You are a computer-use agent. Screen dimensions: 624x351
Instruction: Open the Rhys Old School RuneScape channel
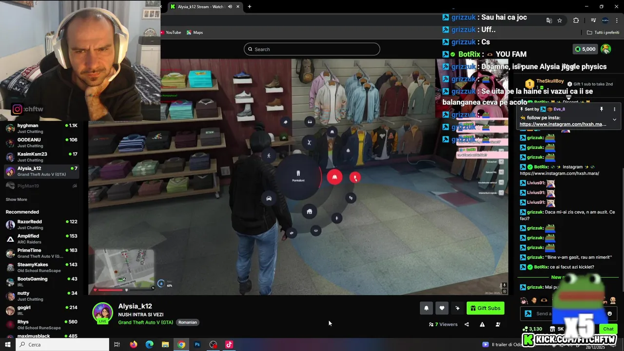(42, 325)
